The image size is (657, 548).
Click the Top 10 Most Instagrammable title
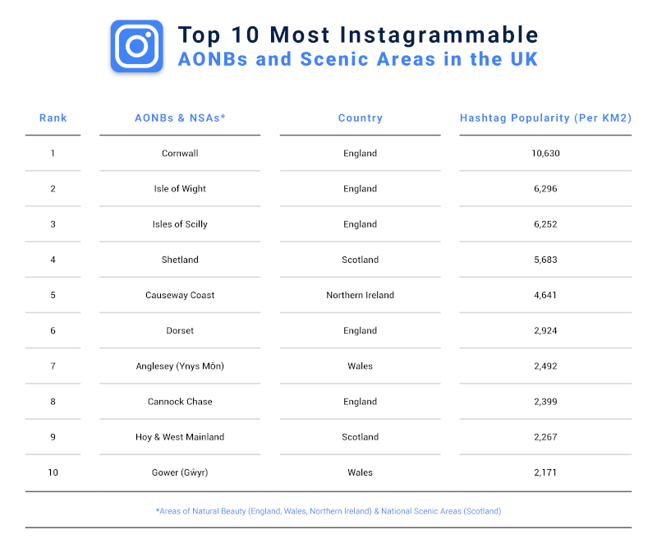[x=358, y=35]
